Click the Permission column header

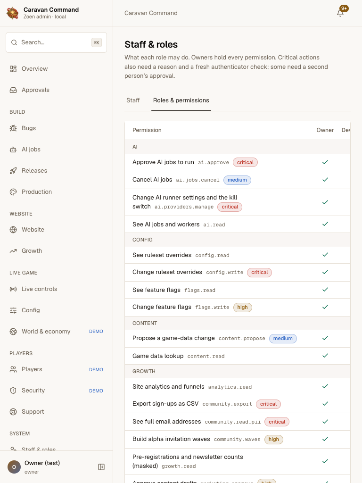click(x=147, y=130)
